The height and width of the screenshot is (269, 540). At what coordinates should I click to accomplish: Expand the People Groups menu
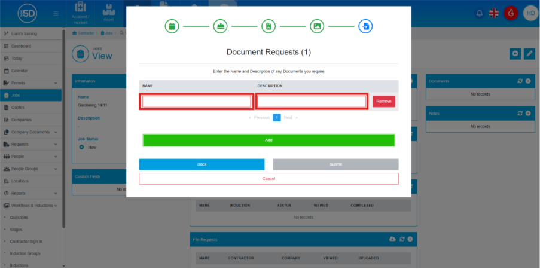[56, 169]
